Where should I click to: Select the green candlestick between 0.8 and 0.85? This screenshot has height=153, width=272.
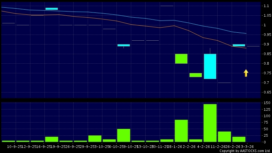181,59
